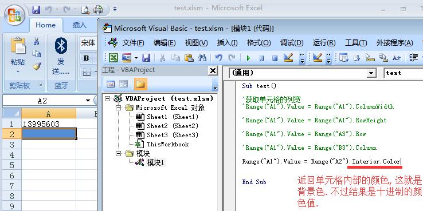
Task: Click the 粘贴 paste button in Excel
Action: tap(18, 55)
